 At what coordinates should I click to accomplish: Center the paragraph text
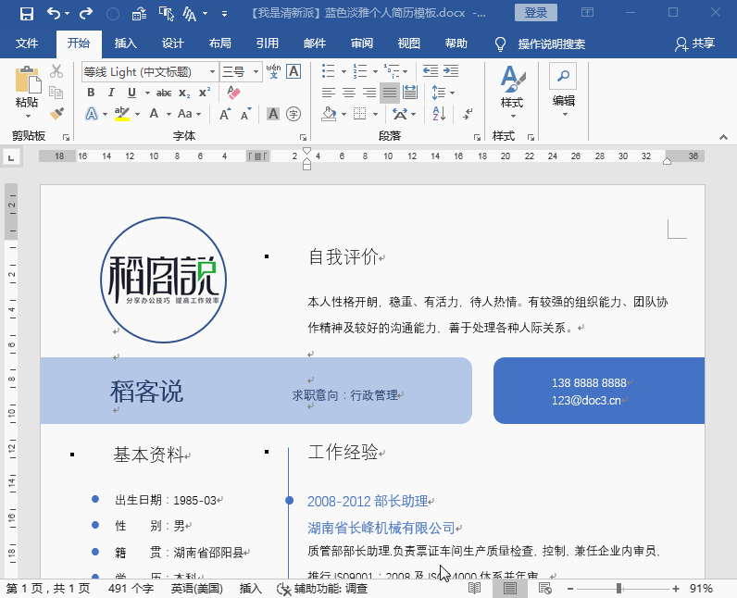[x=349, y=93]
